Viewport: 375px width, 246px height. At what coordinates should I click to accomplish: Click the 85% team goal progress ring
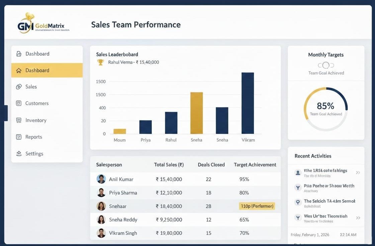(326, 109)
